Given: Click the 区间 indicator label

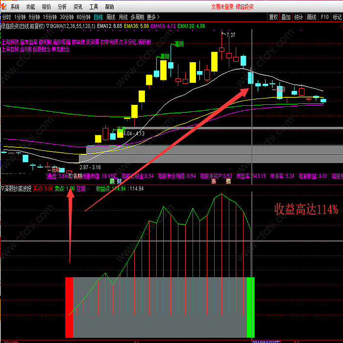Looking at the screenshot, I should click(83, 189).
